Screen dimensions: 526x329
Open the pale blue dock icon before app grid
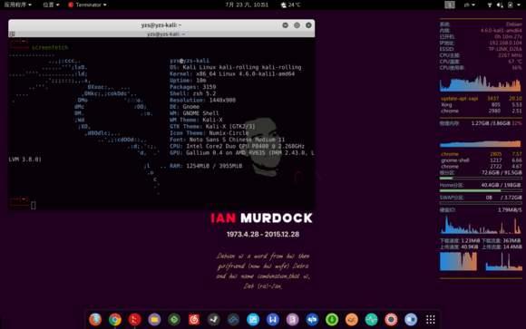(411, 320)
